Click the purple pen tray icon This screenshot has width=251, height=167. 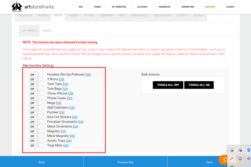231,159
